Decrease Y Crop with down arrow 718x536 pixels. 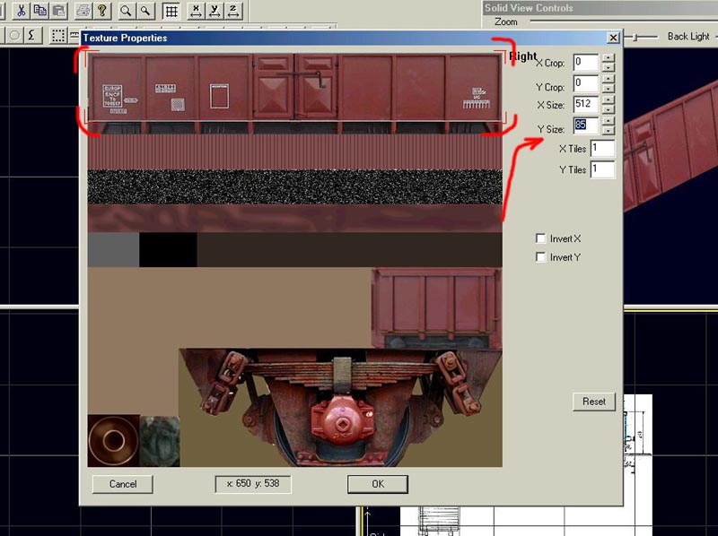(608, 89)
